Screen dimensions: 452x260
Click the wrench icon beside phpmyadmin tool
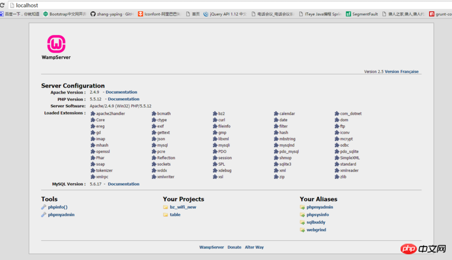point(44,214)
